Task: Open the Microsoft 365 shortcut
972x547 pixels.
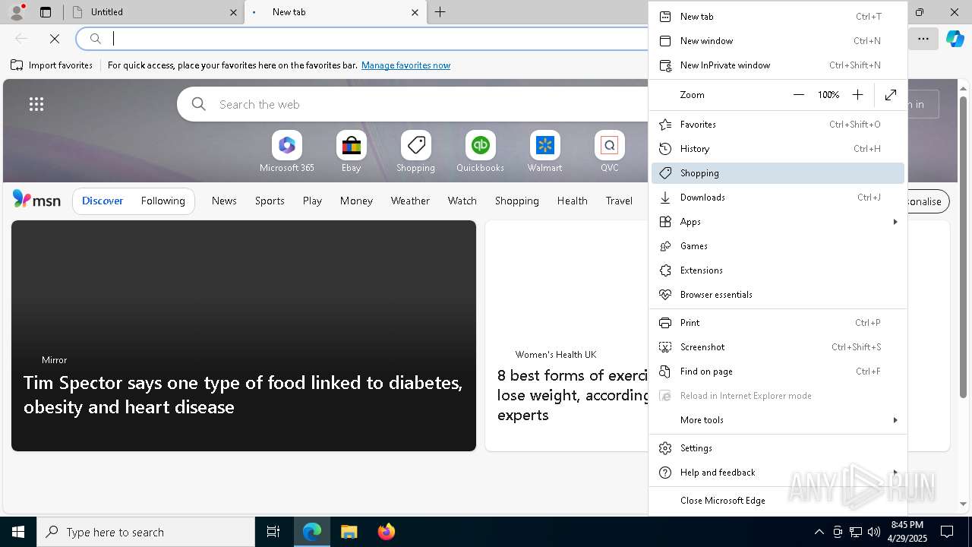Action: coord(286,152)
